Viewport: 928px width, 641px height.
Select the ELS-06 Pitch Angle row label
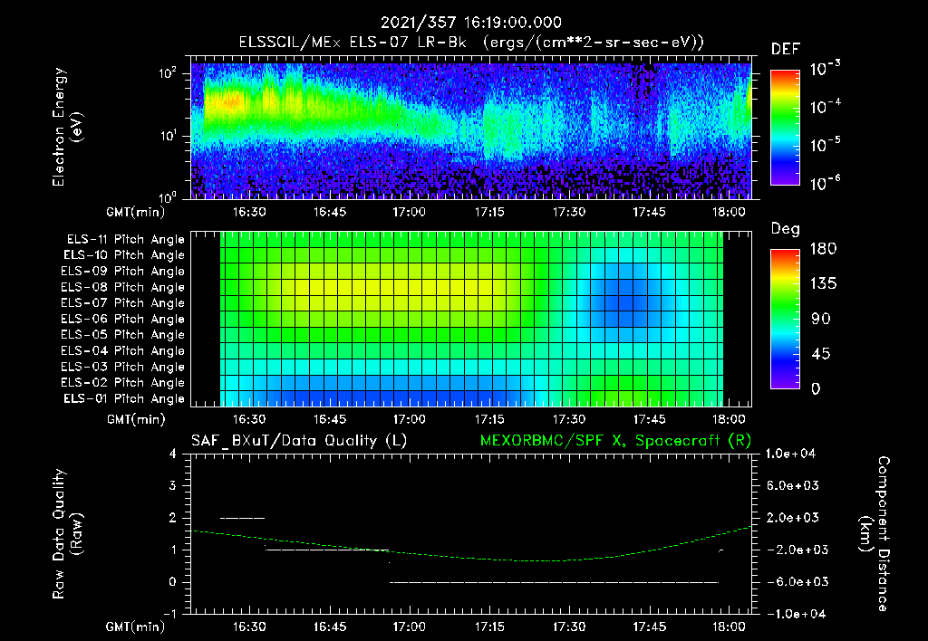pyautogui.click(x=122, y=320)
